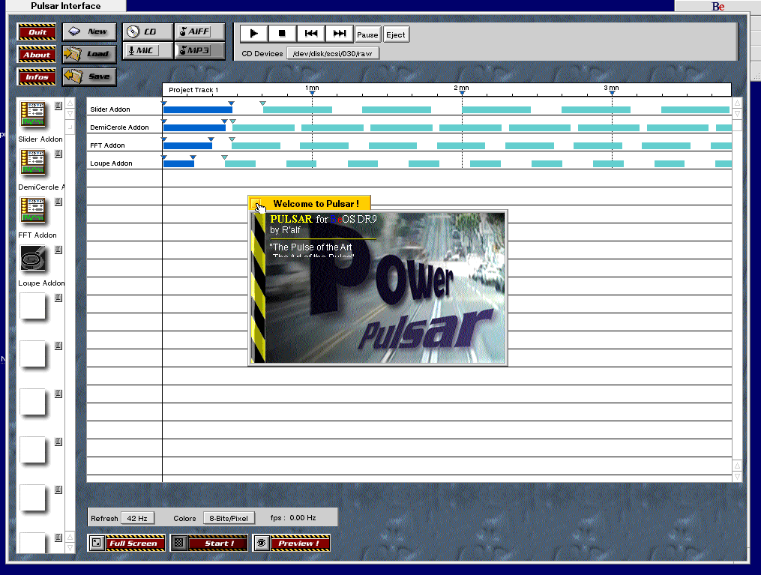Select the DemiCercle Addon palette icon
The width and height of the screenshot is (761, 575).
33,162
